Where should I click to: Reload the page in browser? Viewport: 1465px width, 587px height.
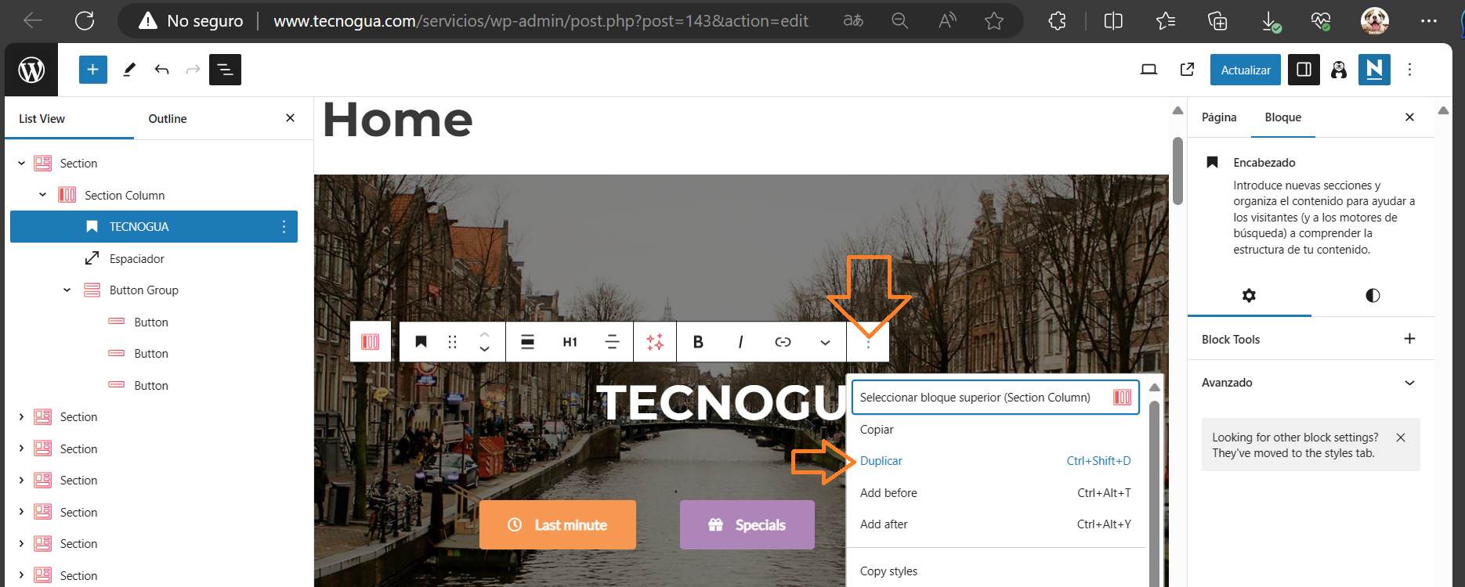(x=85, y=21)
